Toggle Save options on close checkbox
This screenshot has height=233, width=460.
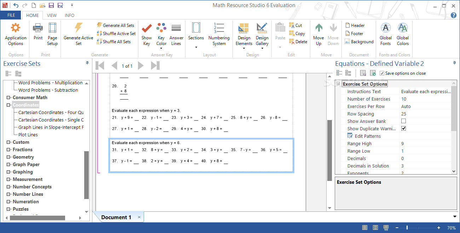click(382, 73)
